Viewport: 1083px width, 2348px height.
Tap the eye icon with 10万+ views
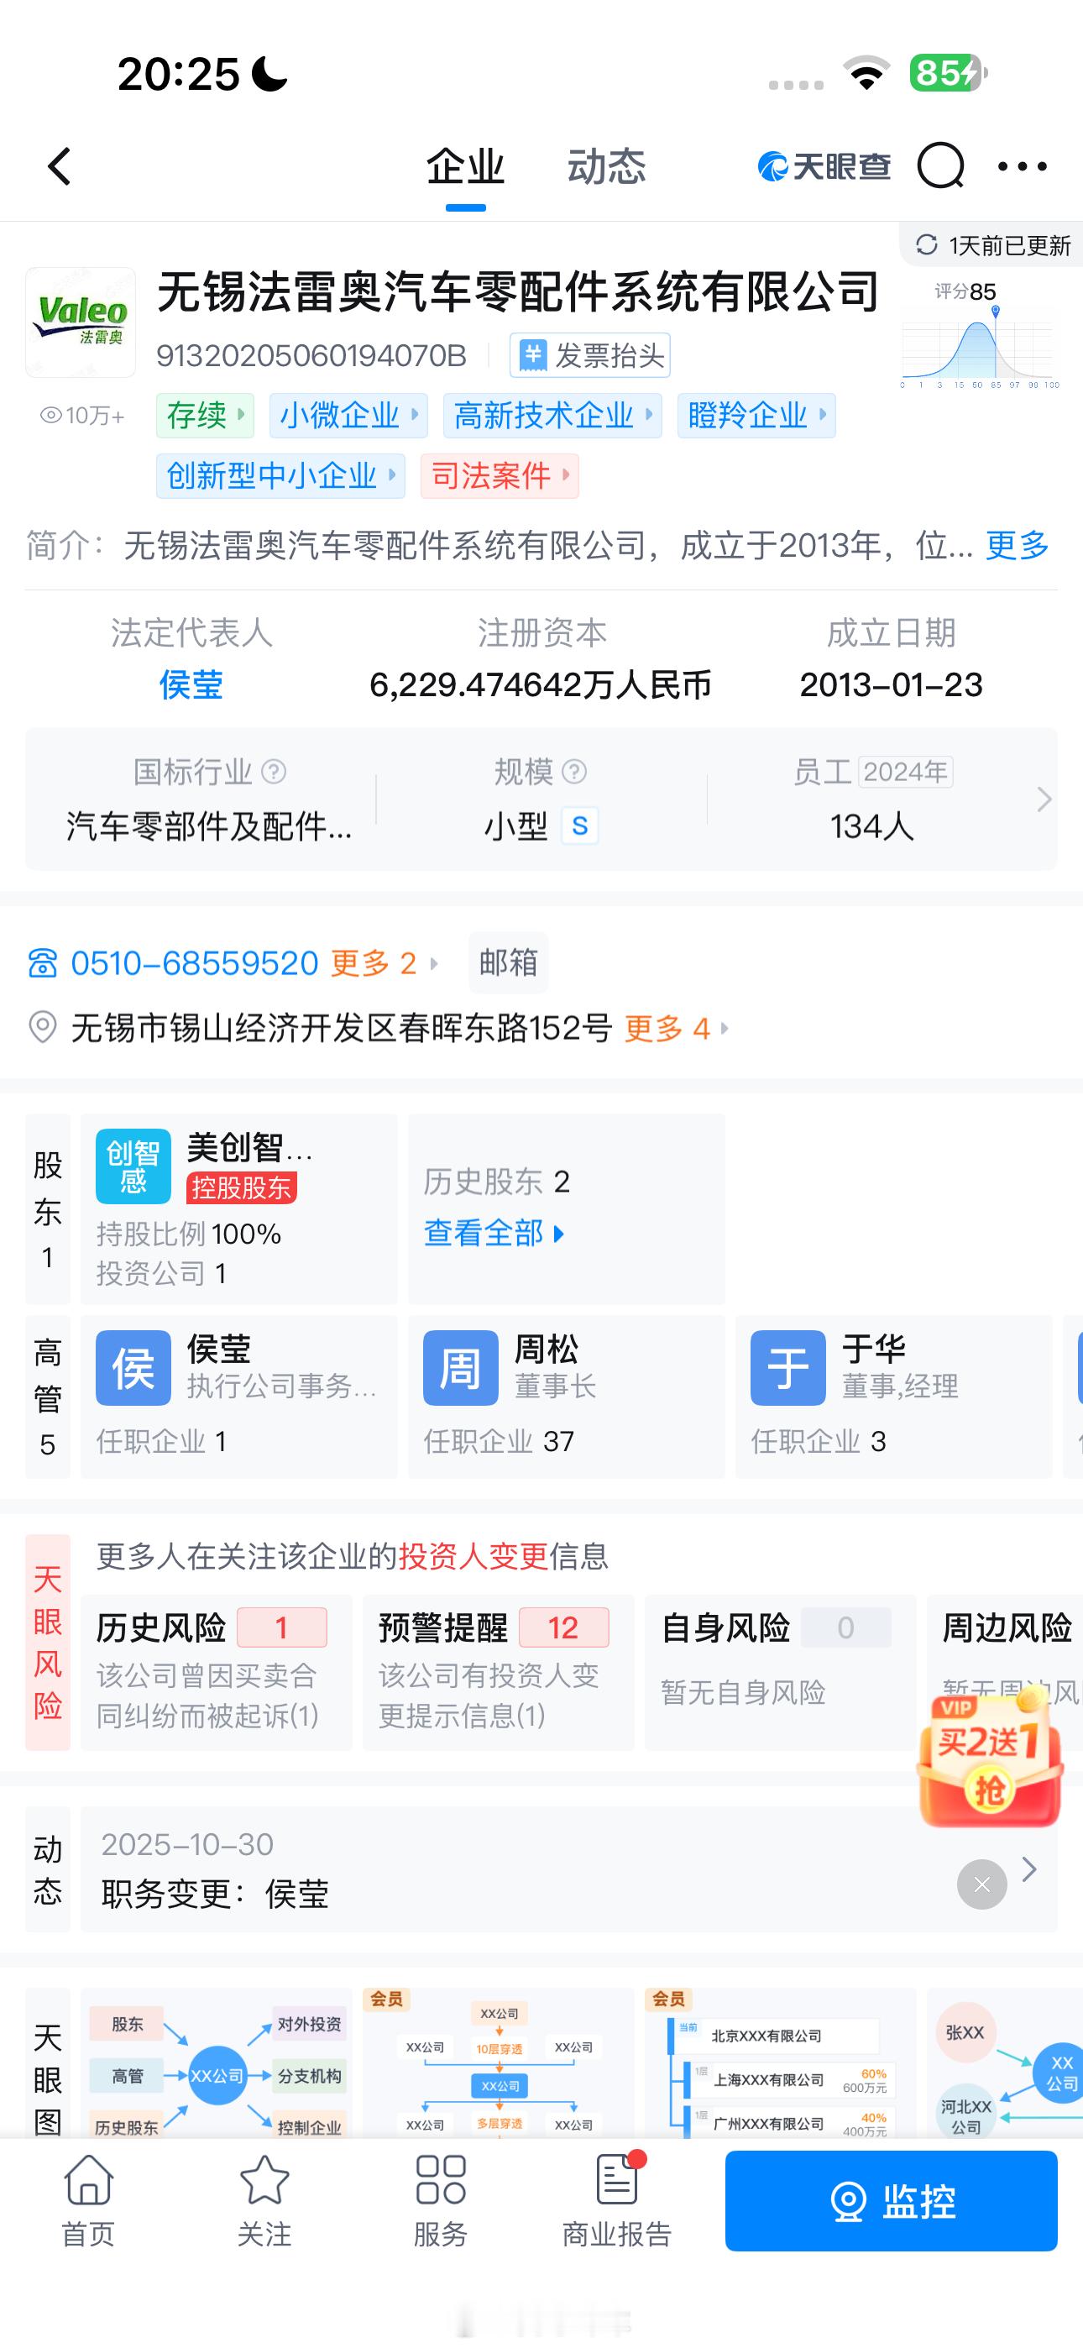pos(51,416)
